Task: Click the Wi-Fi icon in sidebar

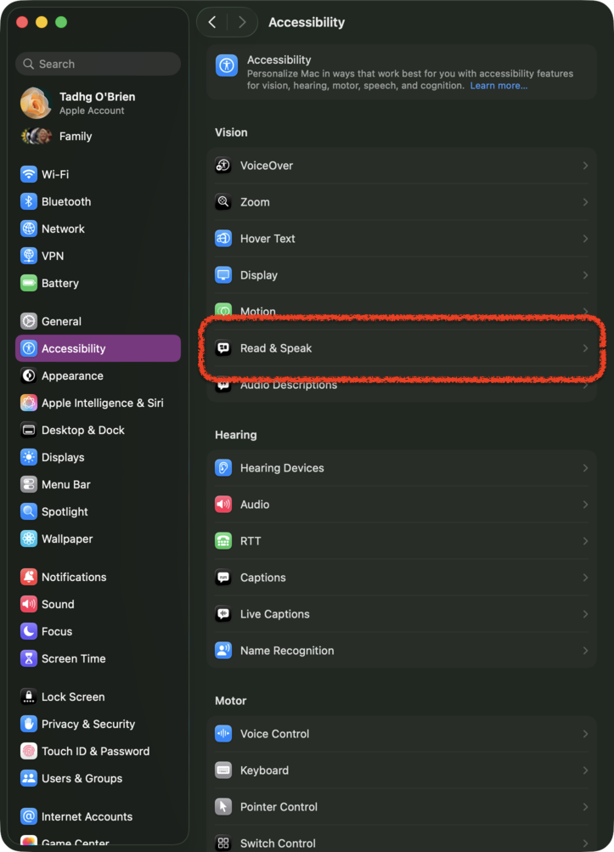Action: click(x=29, y=174)
